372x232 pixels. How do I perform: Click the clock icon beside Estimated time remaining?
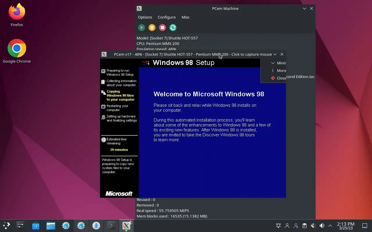(x=103, y=140)
